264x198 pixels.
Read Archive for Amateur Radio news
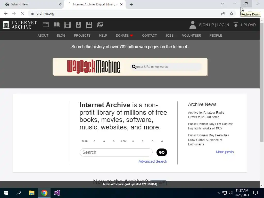coord(206,115)
